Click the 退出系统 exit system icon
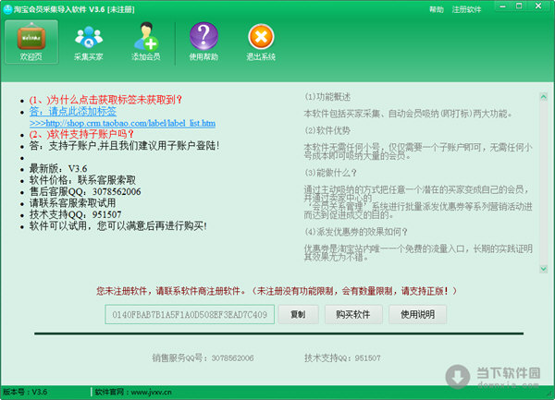This screenshot has height=400, width=555. click(x=261, y=42)
